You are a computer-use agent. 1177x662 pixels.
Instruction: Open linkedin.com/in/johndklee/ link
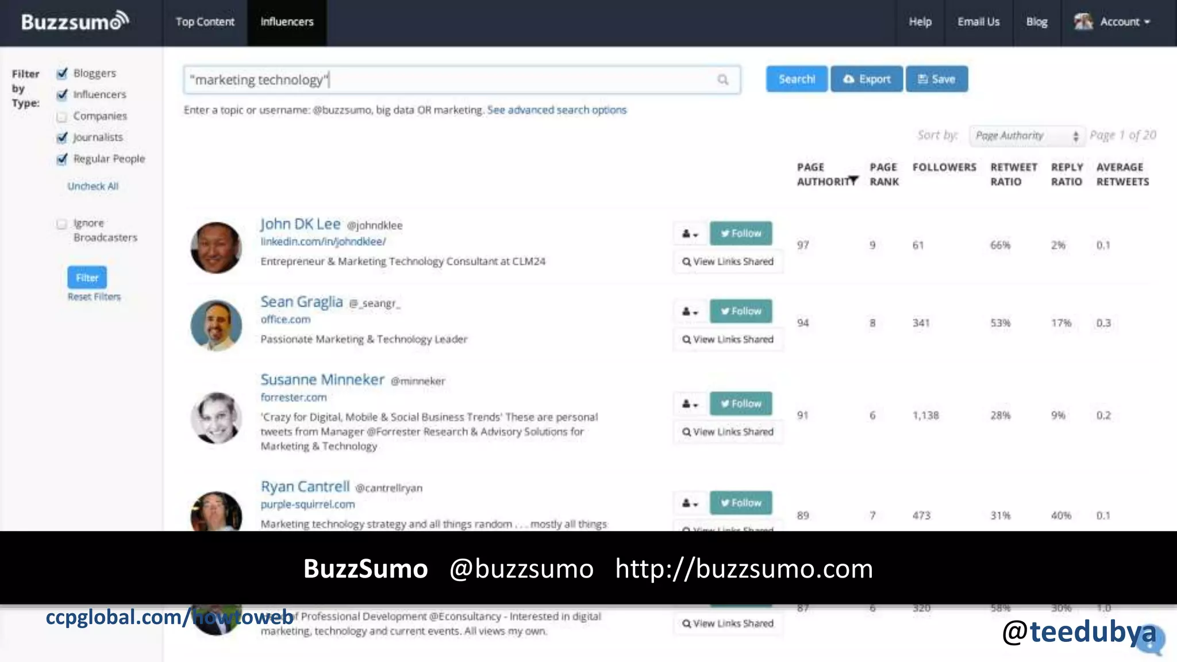click(x=323, y=242)
